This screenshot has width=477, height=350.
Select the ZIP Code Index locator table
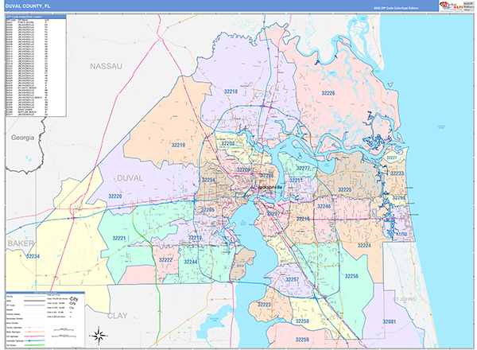pos(36,65)
